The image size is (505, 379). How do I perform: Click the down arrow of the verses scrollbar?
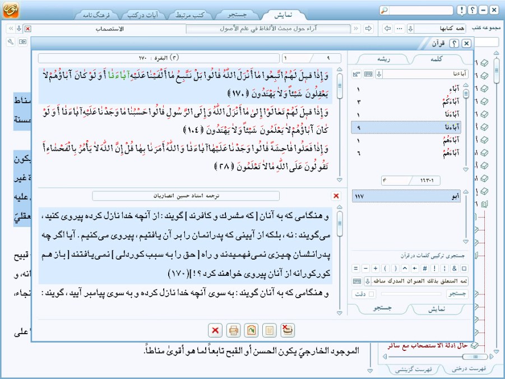[x=340, y=180]
